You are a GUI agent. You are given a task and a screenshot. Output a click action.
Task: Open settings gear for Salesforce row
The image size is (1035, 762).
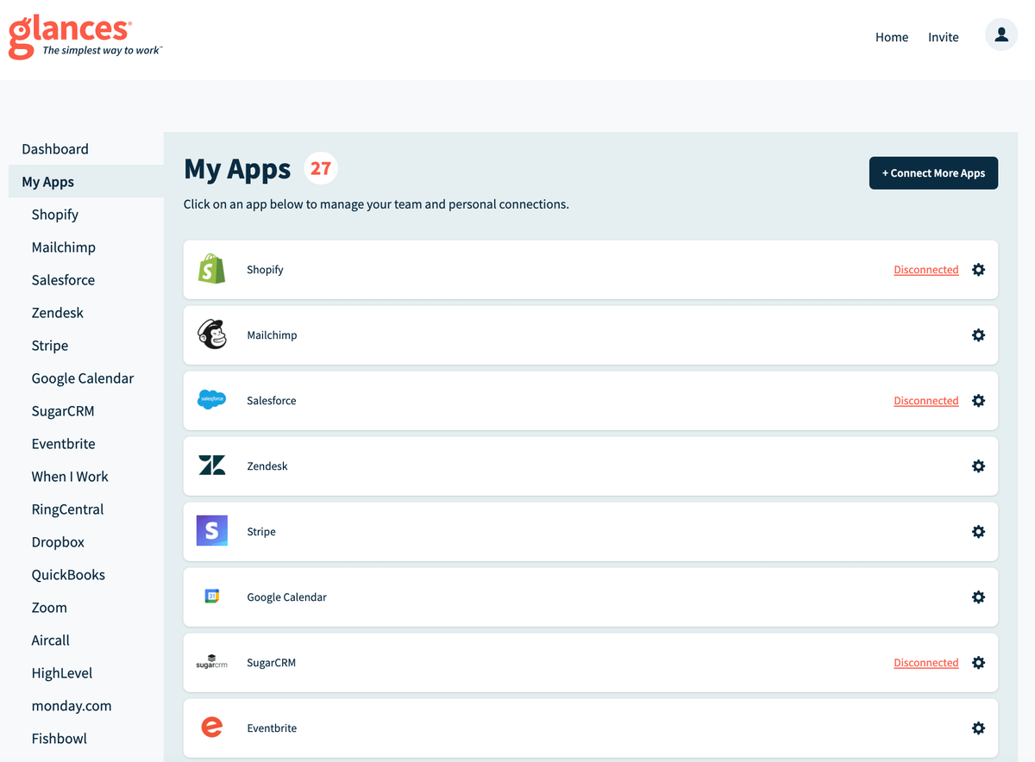978,401
